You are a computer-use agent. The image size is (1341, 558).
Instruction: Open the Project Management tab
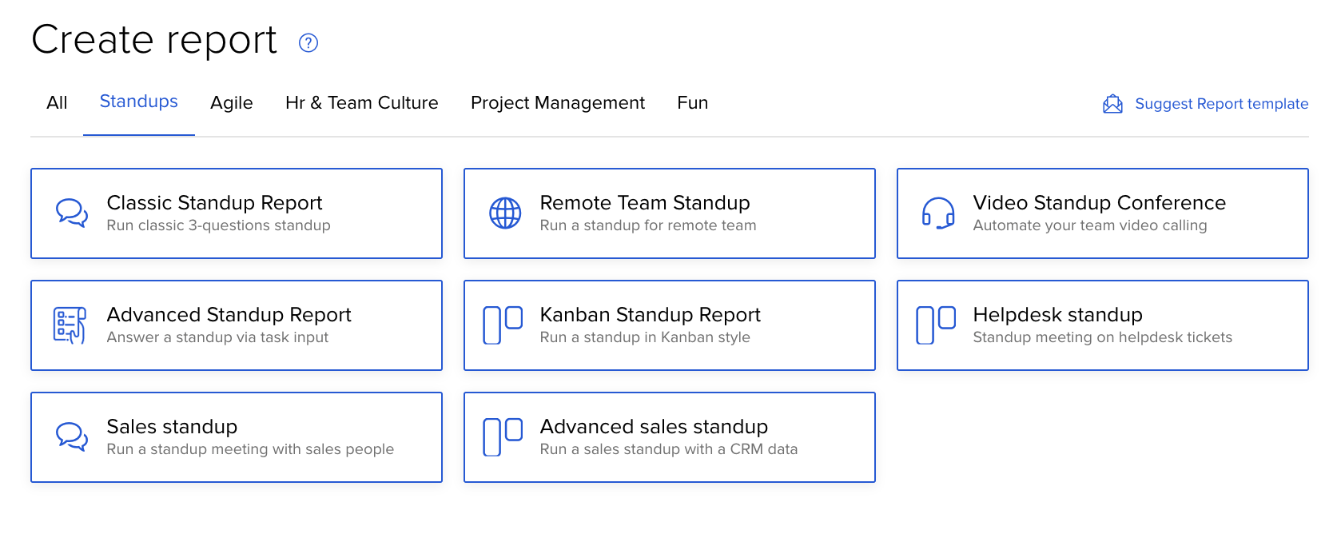pos(557,103)
